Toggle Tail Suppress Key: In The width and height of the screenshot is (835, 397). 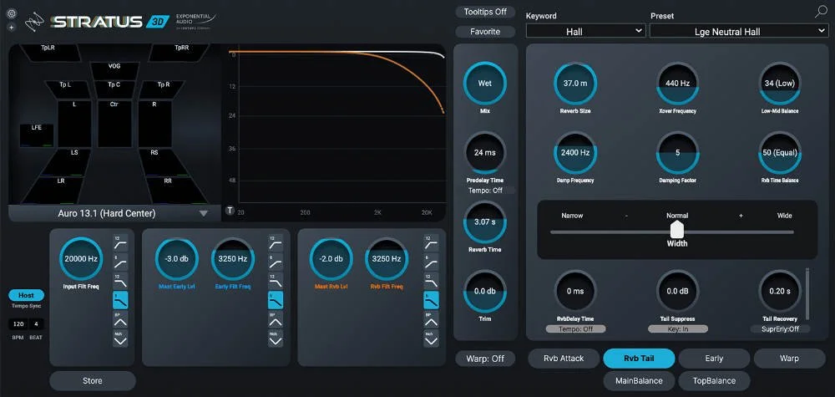tap(678, 328)
